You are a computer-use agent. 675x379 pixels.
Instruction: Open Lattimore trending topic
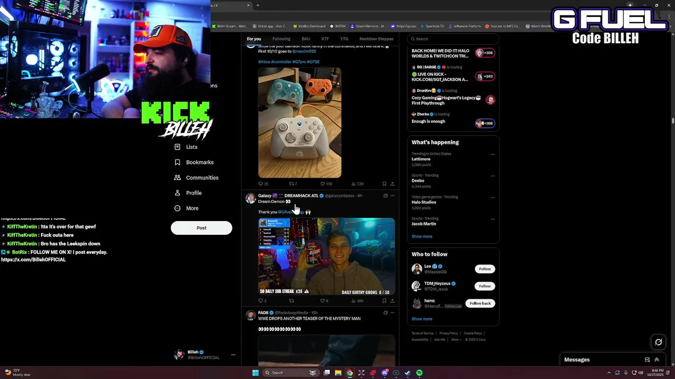(x=421, y=159)
